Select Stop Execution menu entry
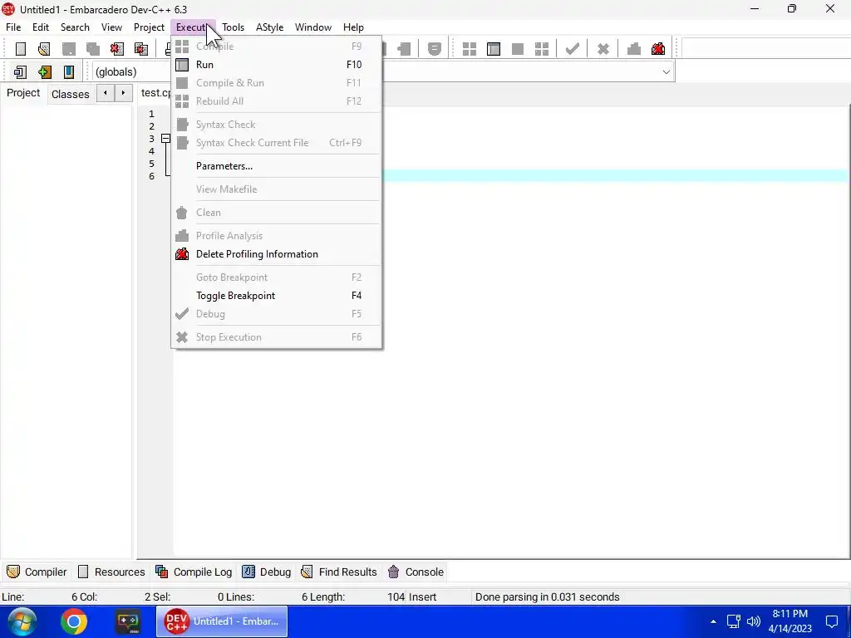This screenshot has height=638, width=851. click(x=276, y=337)
